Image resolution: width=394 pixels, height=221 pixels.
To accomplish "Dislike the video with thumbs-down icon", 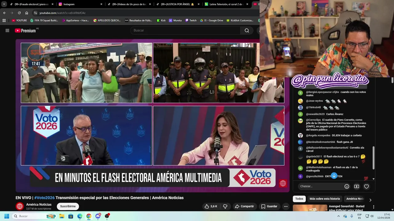I will 225,206.
